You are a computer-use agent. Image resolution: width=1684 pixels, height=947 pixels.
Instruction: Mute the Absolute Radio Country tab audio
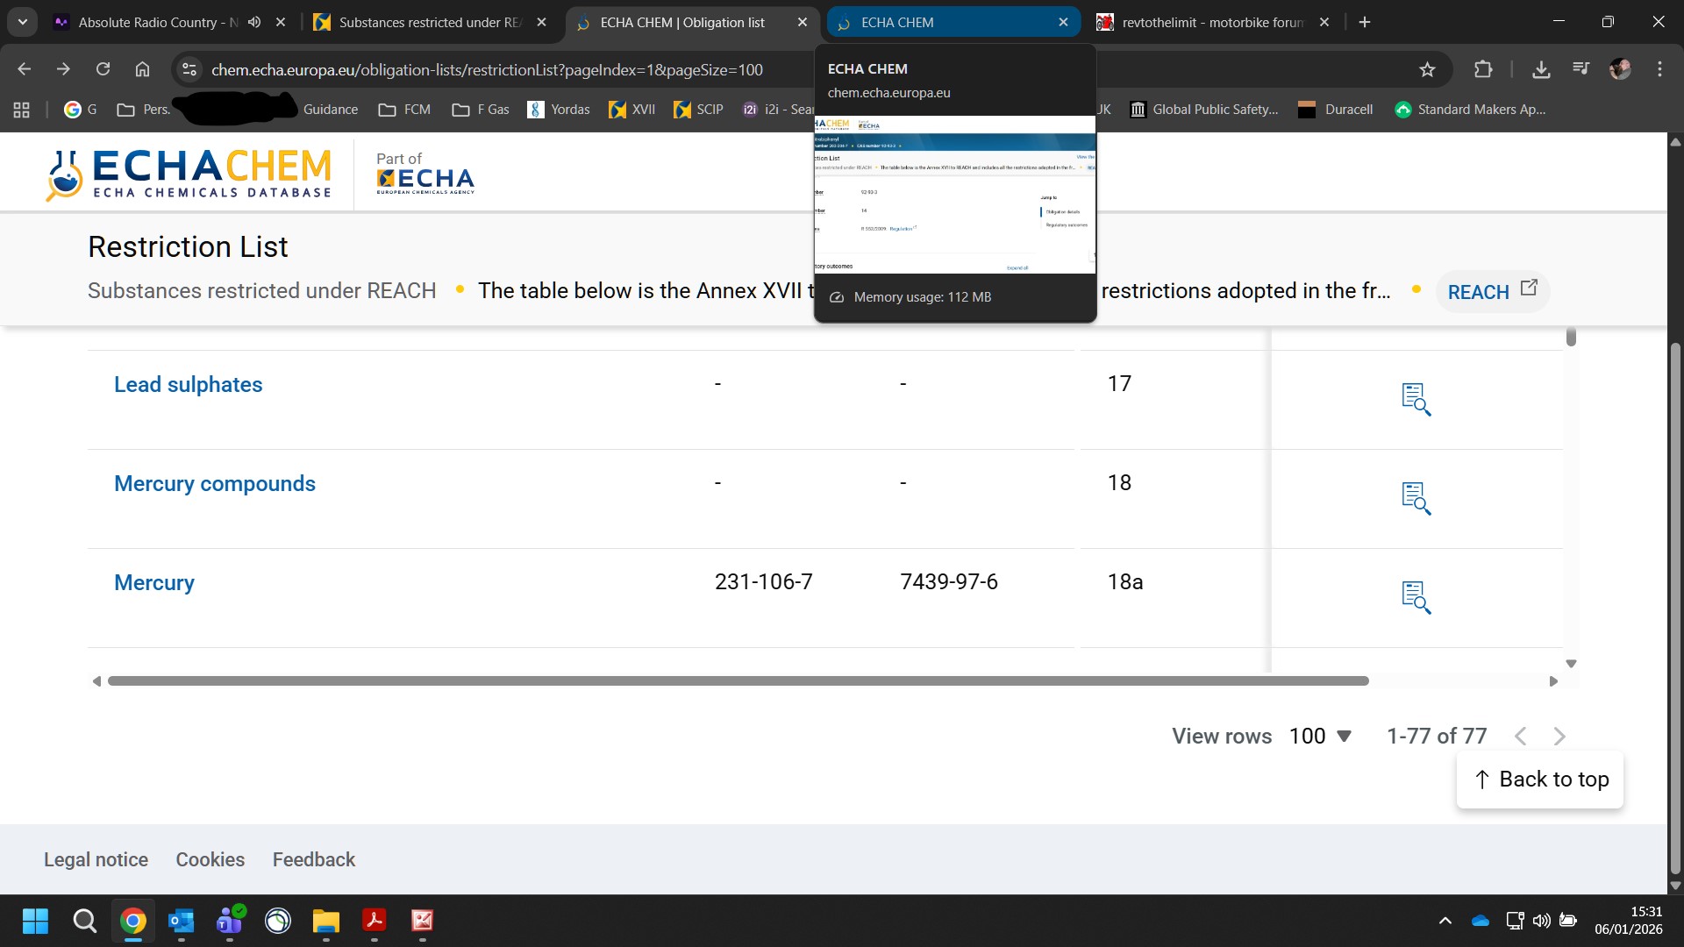254,22
